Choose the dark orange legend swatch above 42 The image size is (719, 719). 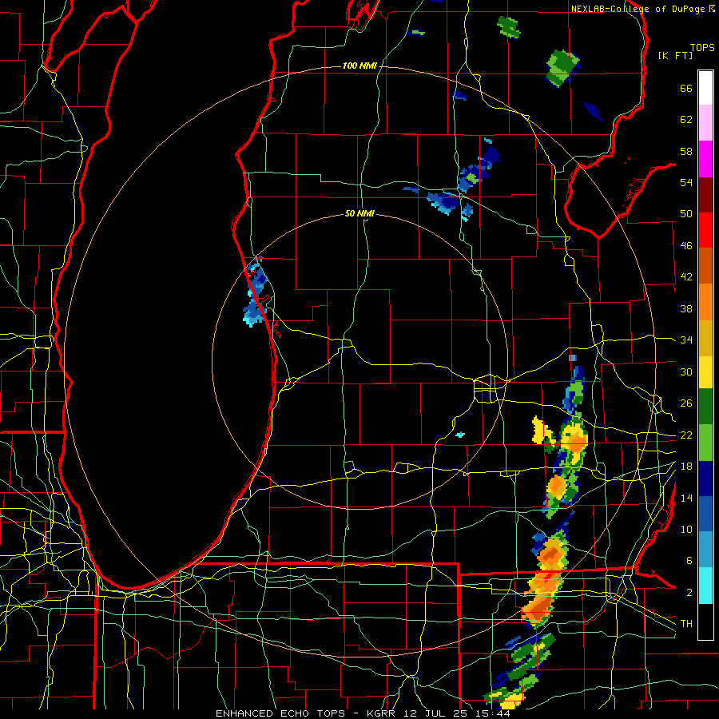pos(705,265)
